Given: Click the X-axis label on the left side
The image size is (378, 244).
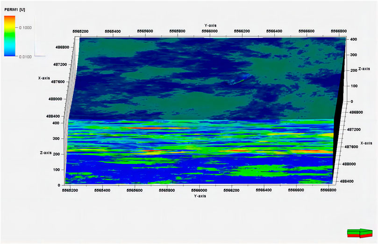Looking at the screenshot, I should (x=44, y=78).
